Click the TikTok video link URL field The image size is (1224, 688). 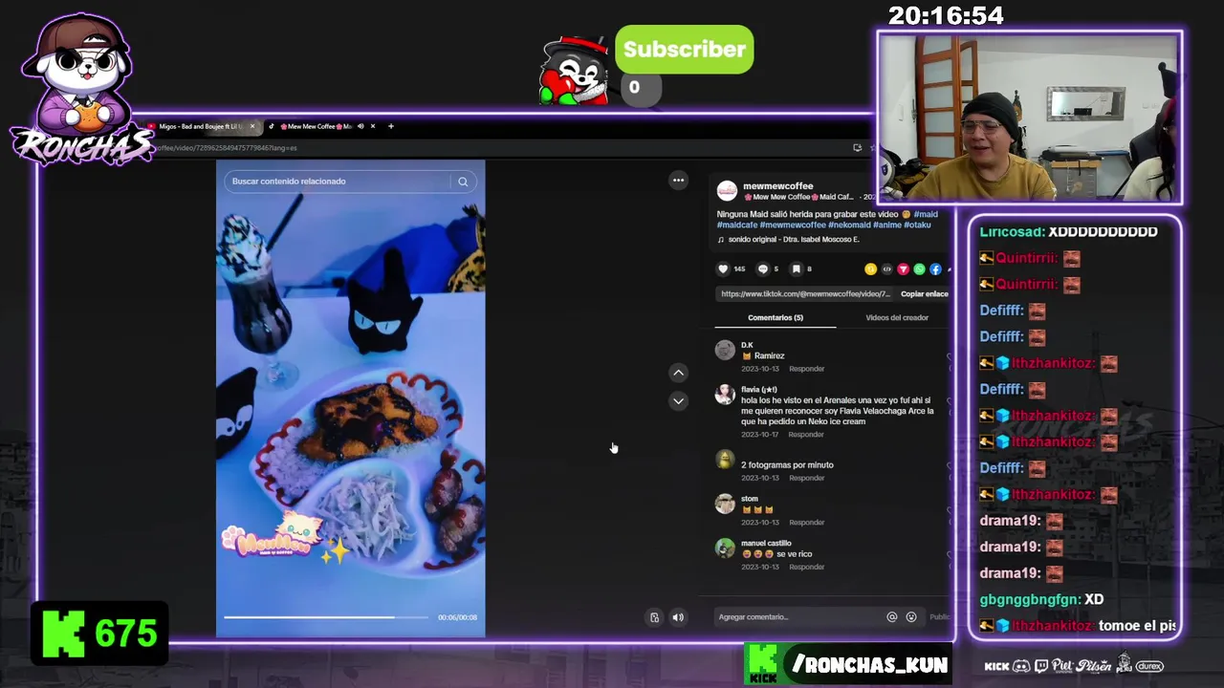pos(805,294)
